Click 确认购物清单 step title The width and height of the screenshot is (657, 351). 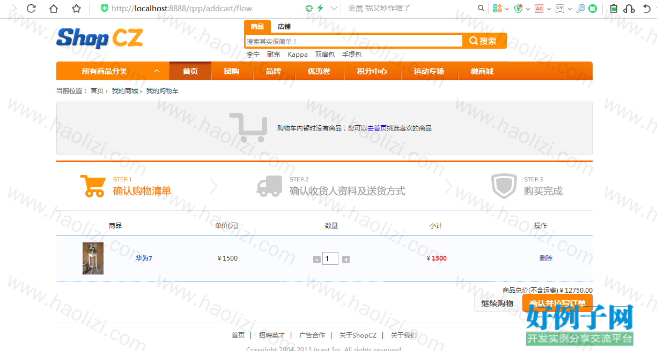click(142, 191)
